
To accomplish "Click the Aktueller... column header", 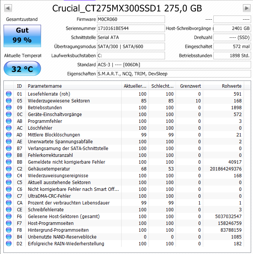I will (135, 86).
